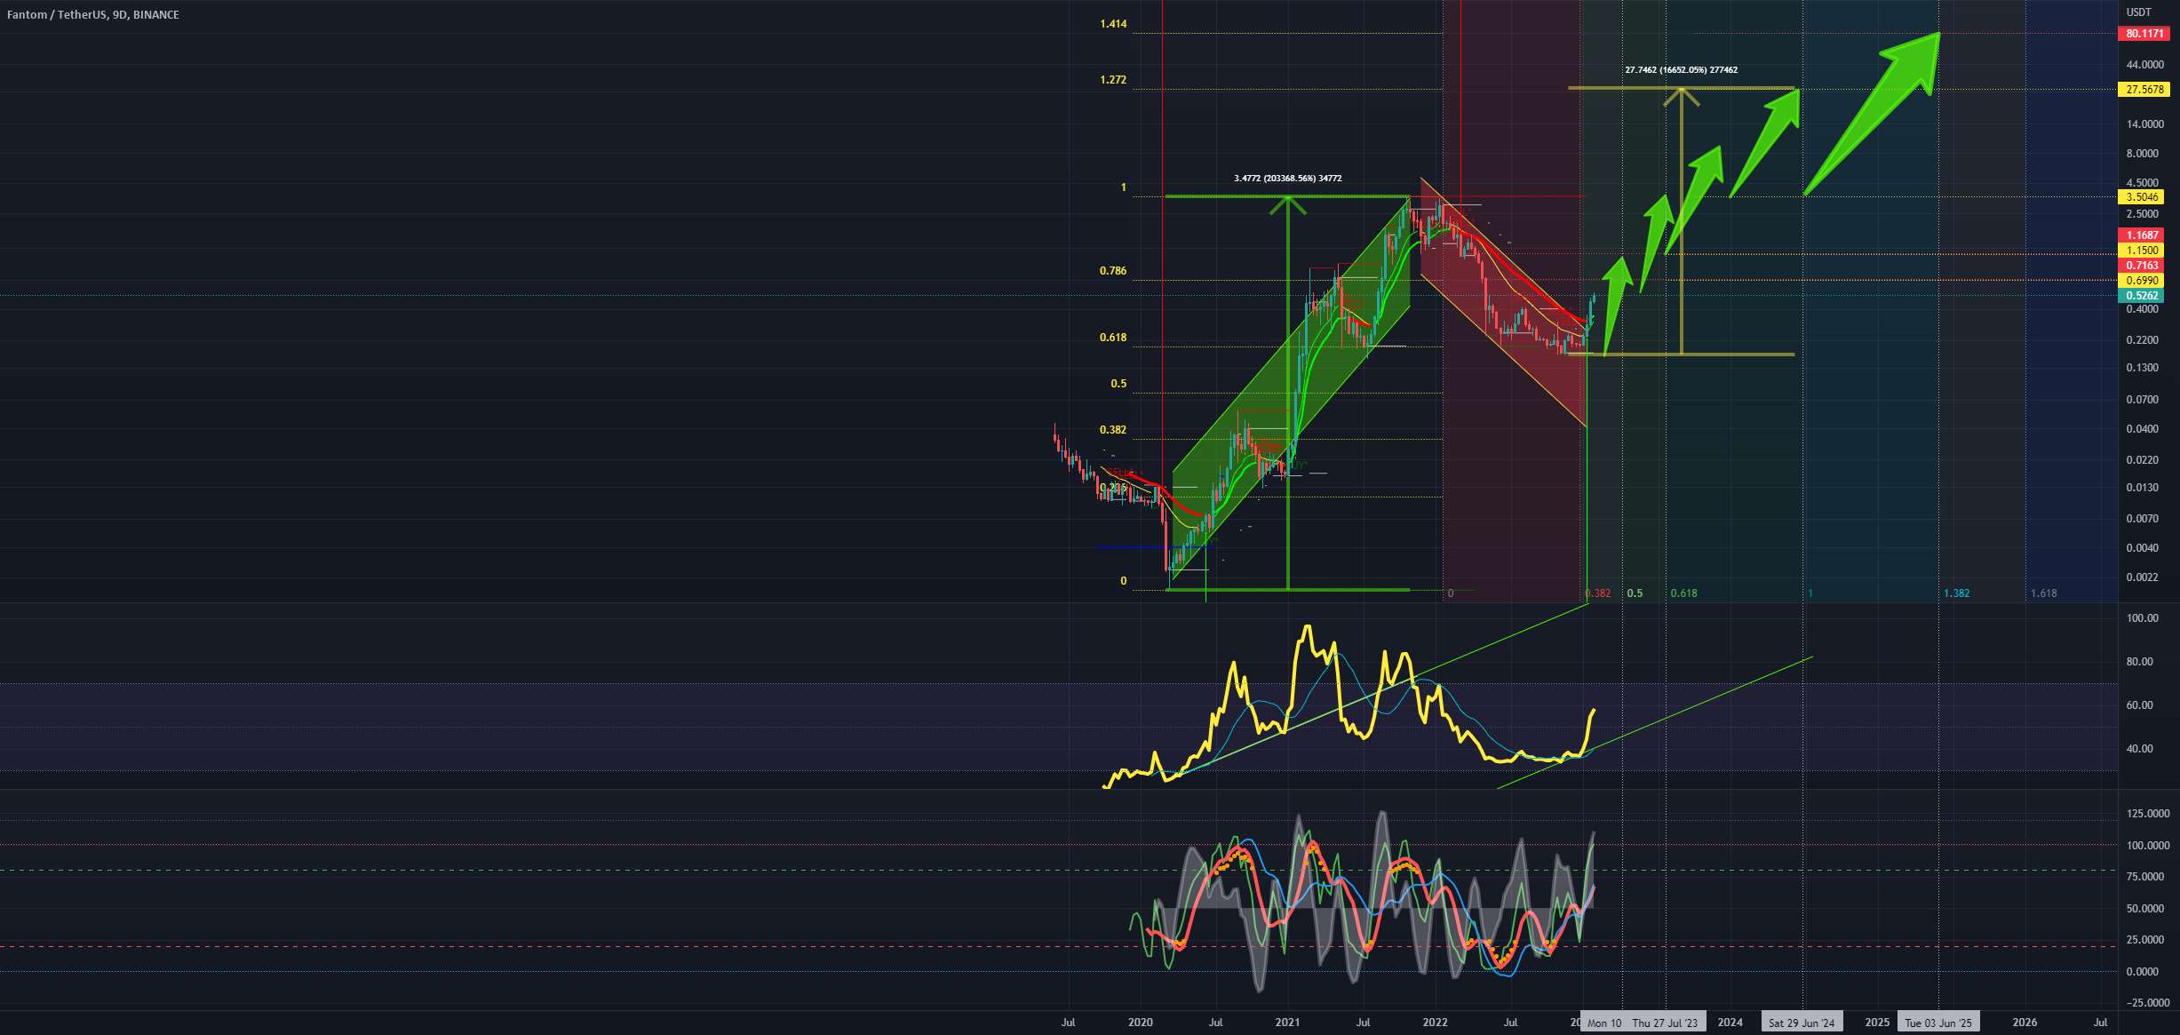Screen dimensions: 2180x1035
Task: Select the Tue 03 Jun '25 date marker
Action: coord(1938,1023)
